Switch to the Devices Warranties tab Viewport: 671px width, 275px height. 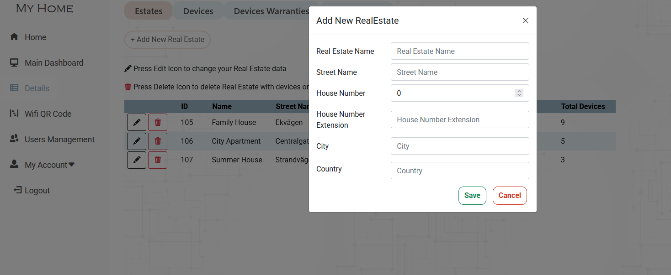click(x=272, y=11)
